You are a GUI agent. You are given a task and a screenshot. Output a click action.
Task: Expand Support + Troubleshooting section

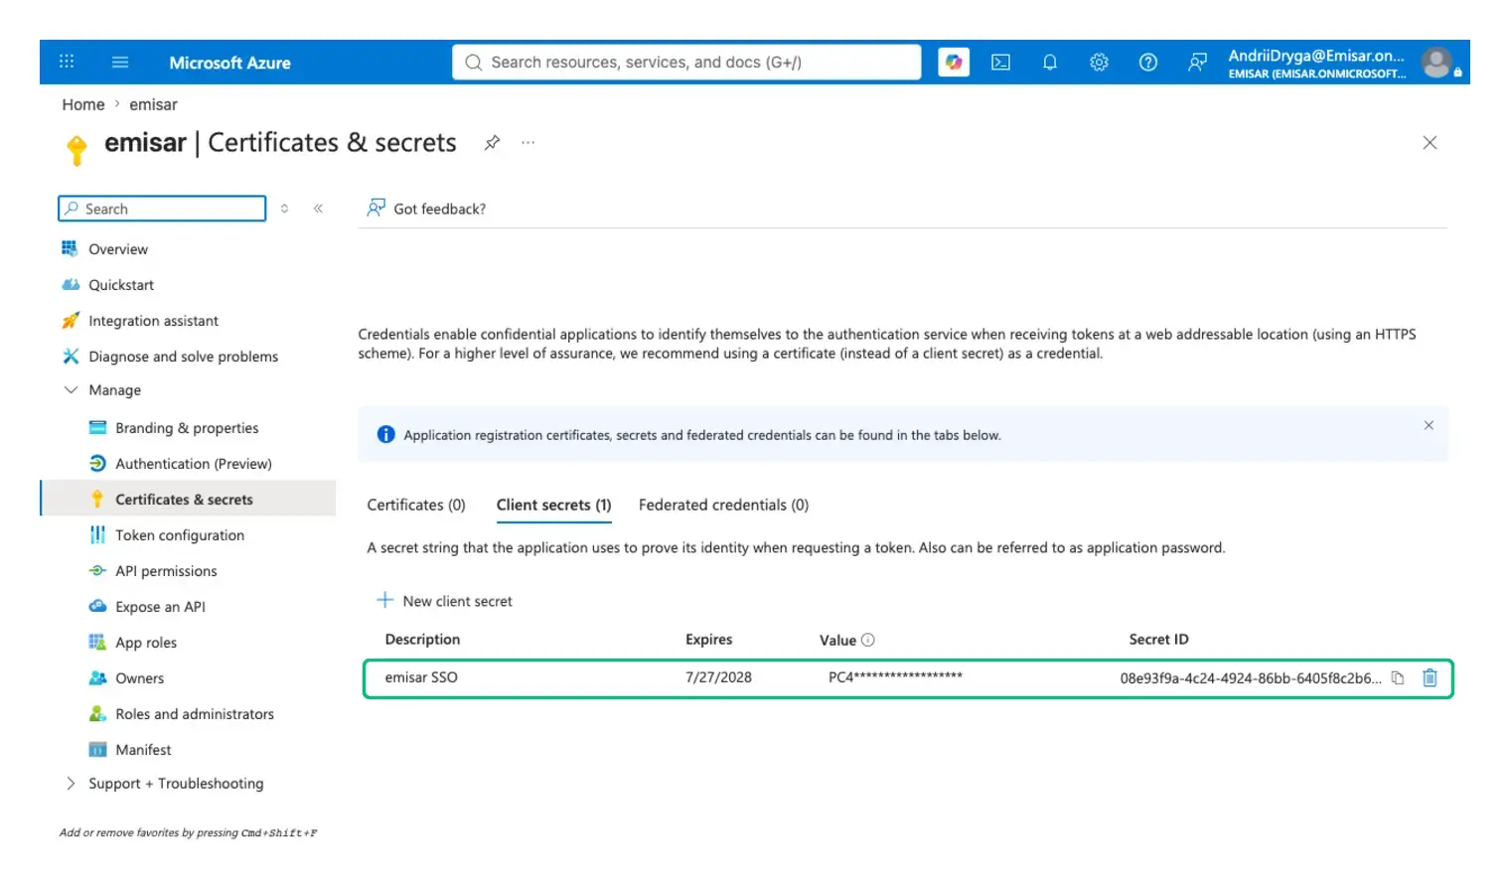(x=71, y=784)
